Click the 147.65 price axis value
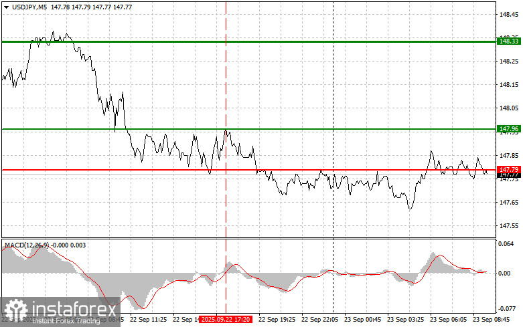This screenshot has height=327, width=523. 509,203
